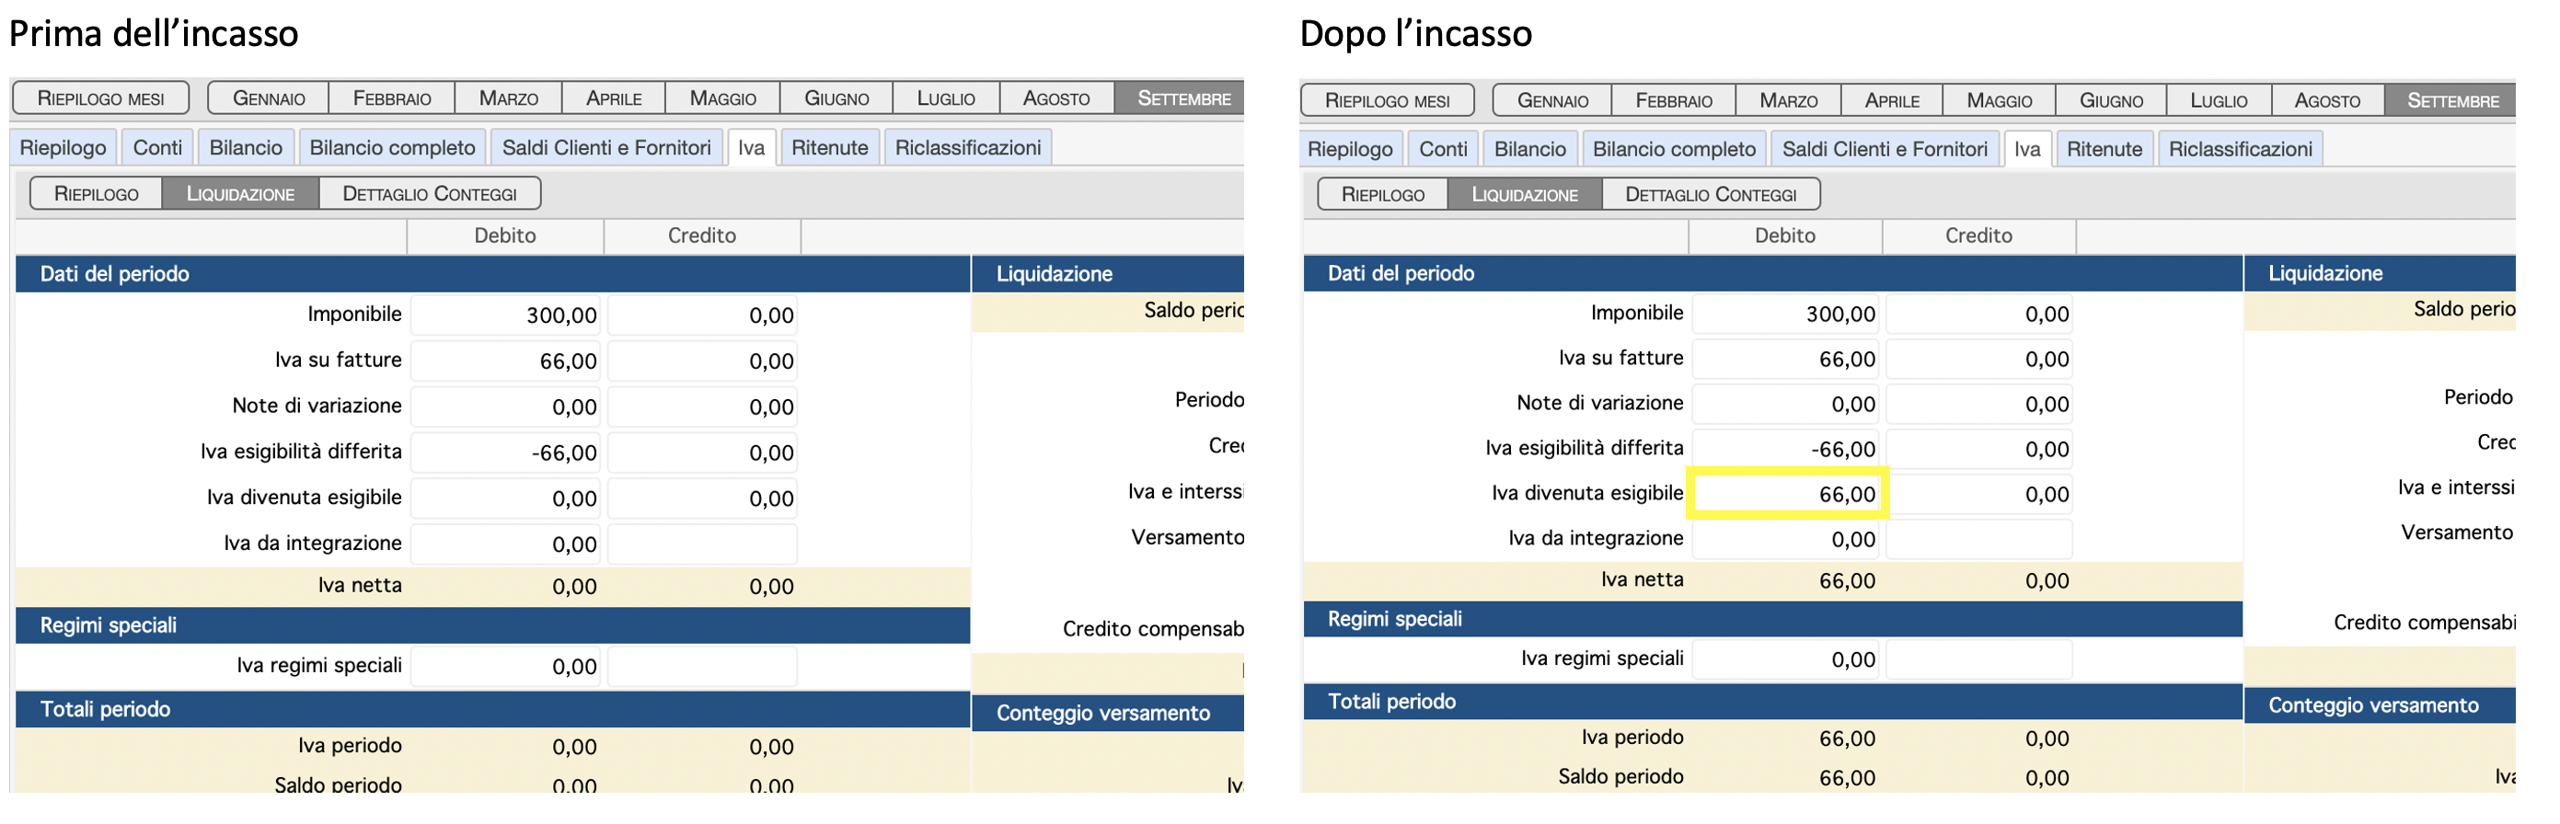The height and width of the screenshot is (824, 2560).
Task: Select Febbraio month in the Prima dell'incasso panel
Action: [x=392, y=98]
